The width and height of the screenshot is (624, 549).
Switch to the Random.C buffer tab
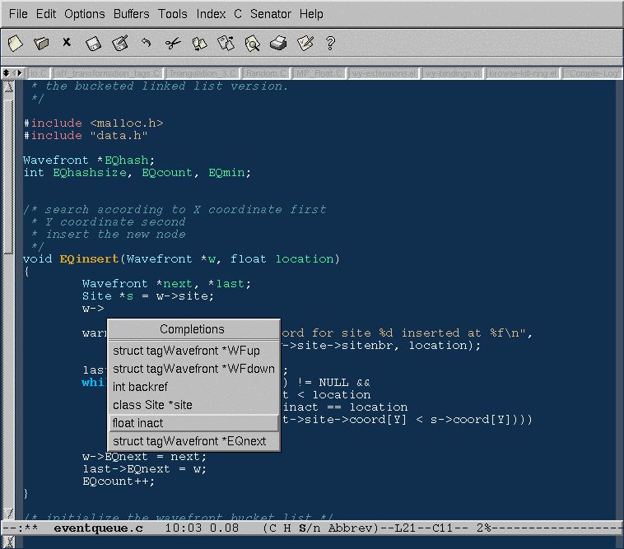click(x=266, y=73)
